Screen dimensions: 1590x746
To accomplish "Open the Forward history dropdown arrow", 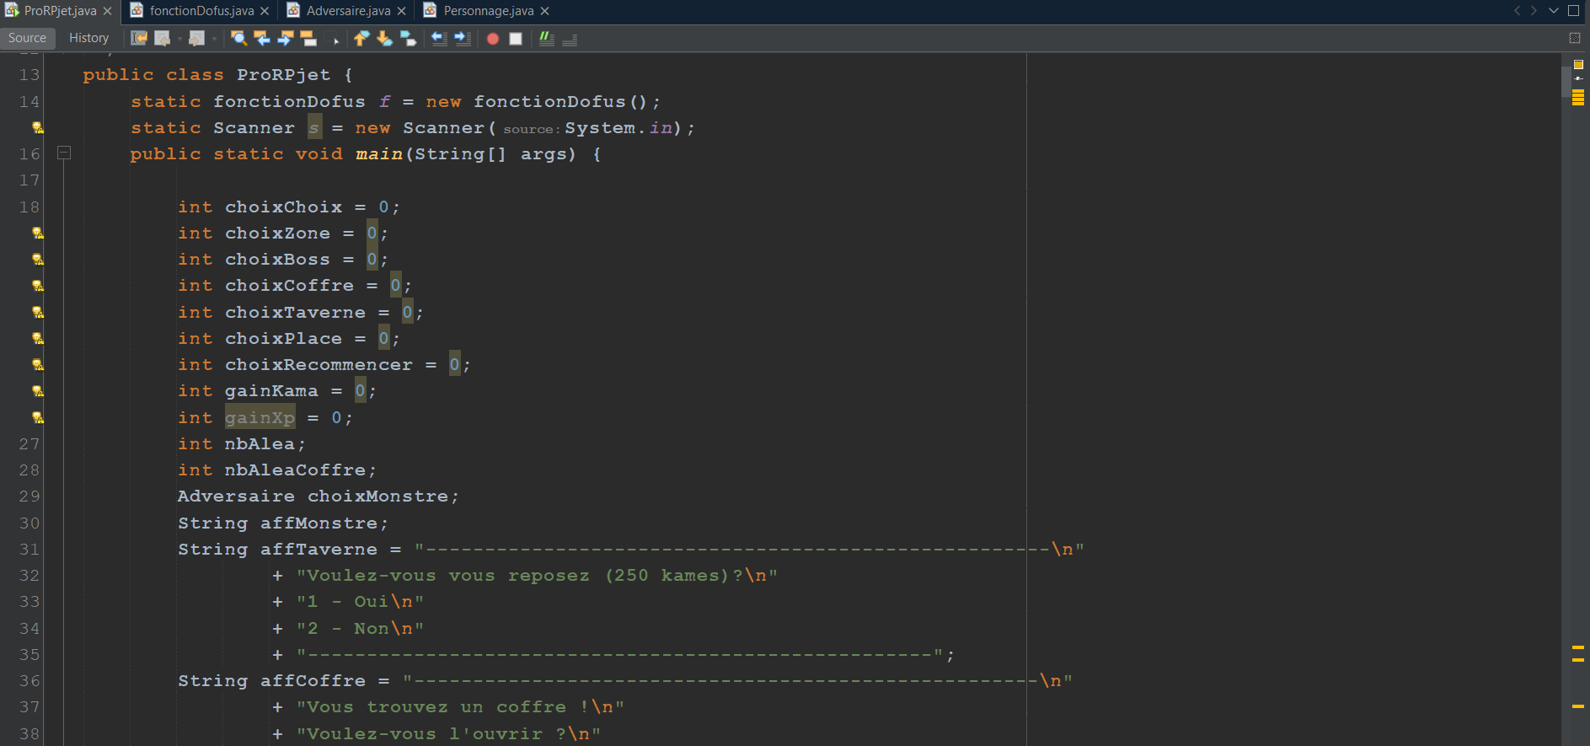I will [214, 39].
